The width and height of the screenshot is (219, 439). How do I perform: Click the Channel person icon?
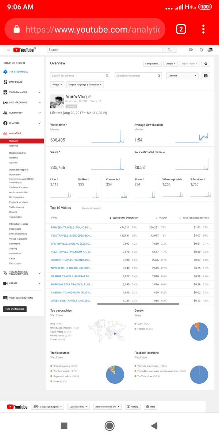tap(5, 123)
